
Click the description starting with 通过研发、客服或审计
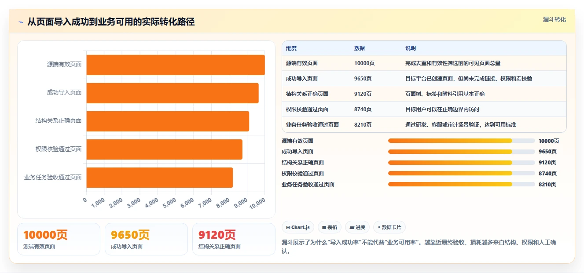pyautogui.click(x=461, y=125)
